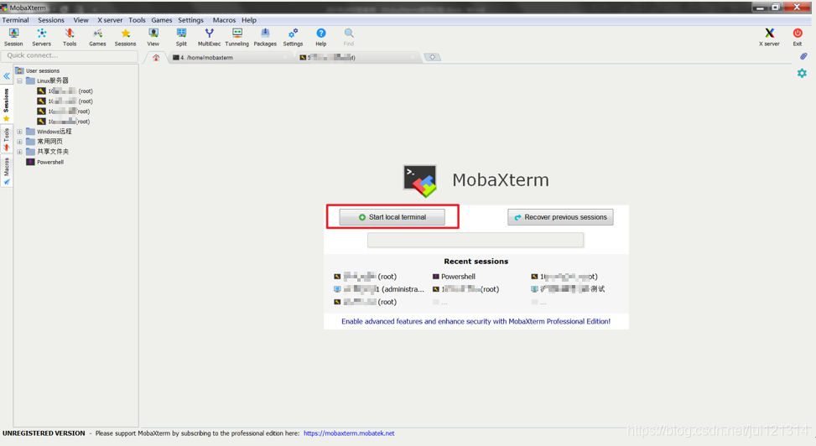Viewport: 816px width, 446px height.
Task: Select the Linux服务器 folder label
Action: click(53, 80)
